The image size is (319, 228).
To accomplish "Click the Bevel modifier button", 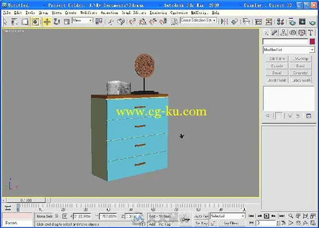I will pos(277,73).
